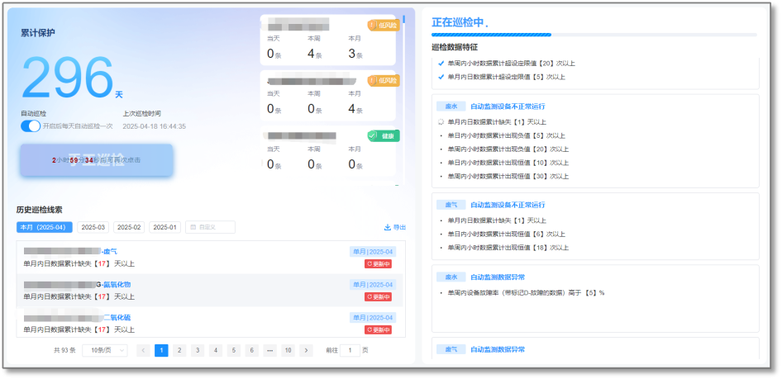782x379 pixels.
Task: Click 废水 tag beside 自动监测数据异常
Action: pos(451,277)
